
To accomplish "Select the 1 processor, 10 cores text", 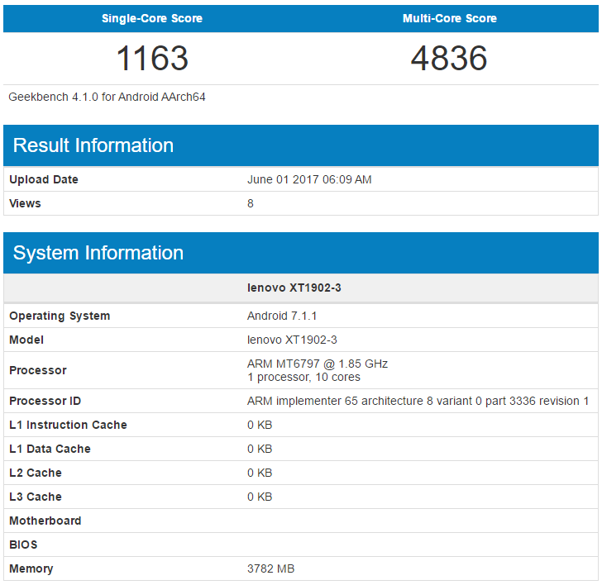I will pyautogui.click(x=303, y=377).
